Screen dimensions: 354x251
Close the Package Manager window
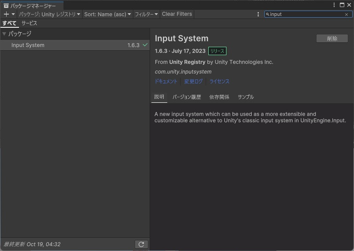pos(349,5)
